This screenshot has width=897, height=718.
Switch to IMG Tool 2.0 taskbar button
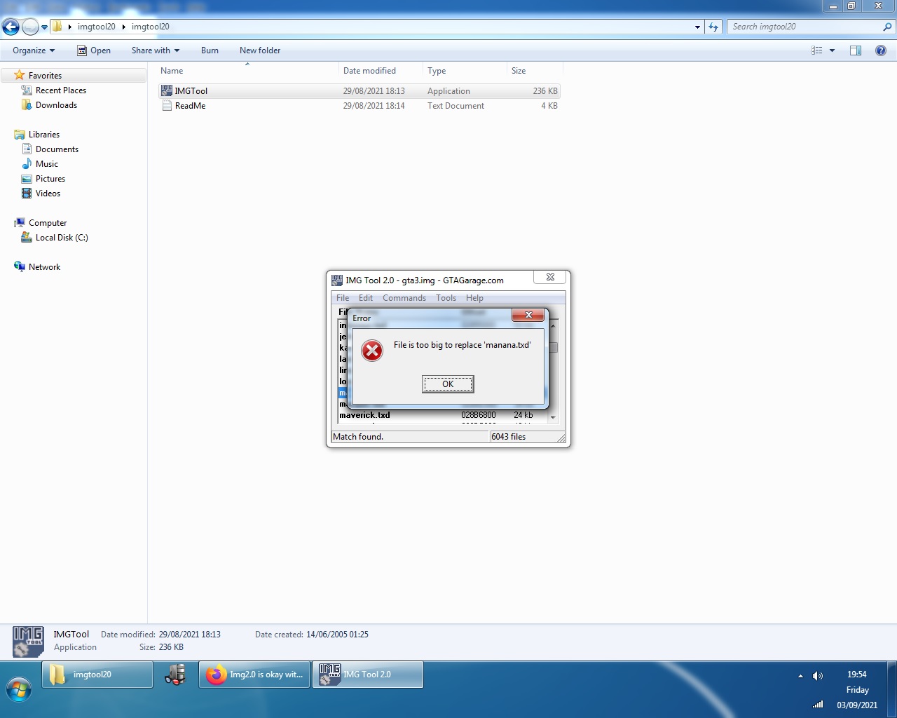click(368, 675)
